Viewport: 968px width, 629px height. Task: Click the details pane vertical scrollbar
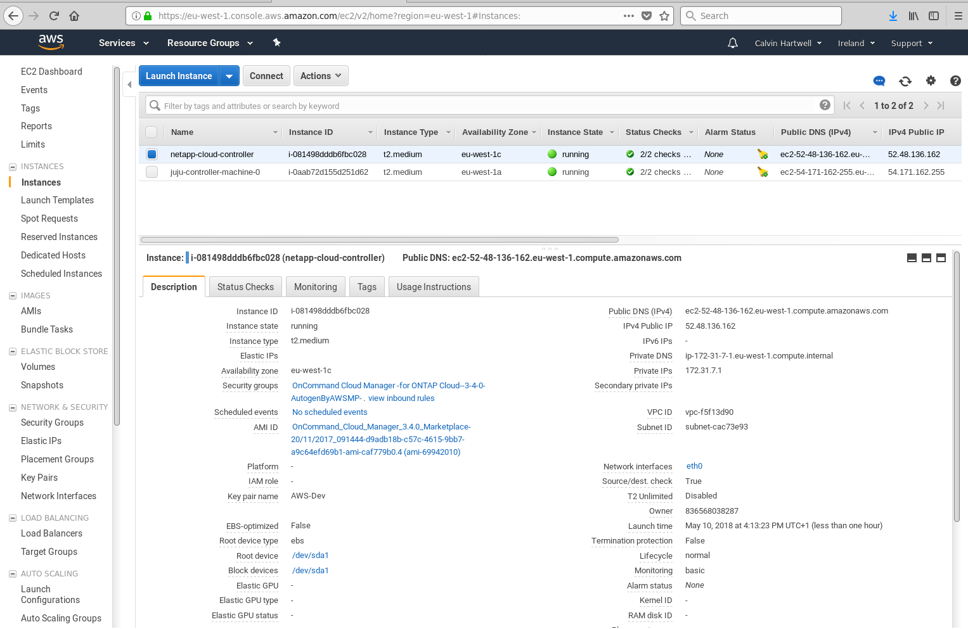[x=957, y=386]
